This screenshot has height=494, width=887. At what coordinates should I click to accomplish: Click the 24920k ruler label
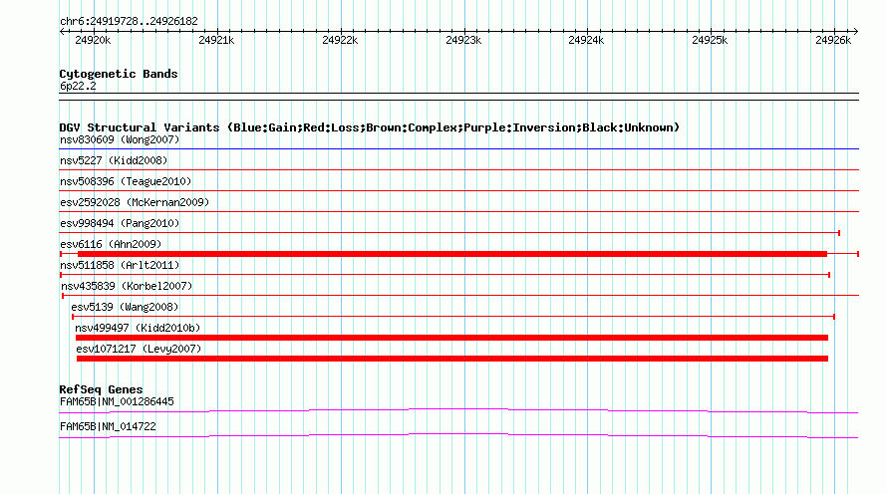[93, 40]
